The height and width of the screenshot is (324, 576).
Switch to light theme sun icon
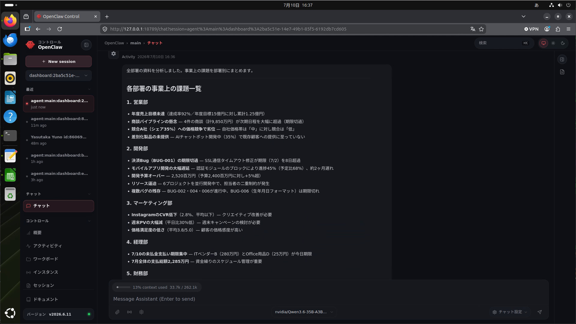click(553, 43)
